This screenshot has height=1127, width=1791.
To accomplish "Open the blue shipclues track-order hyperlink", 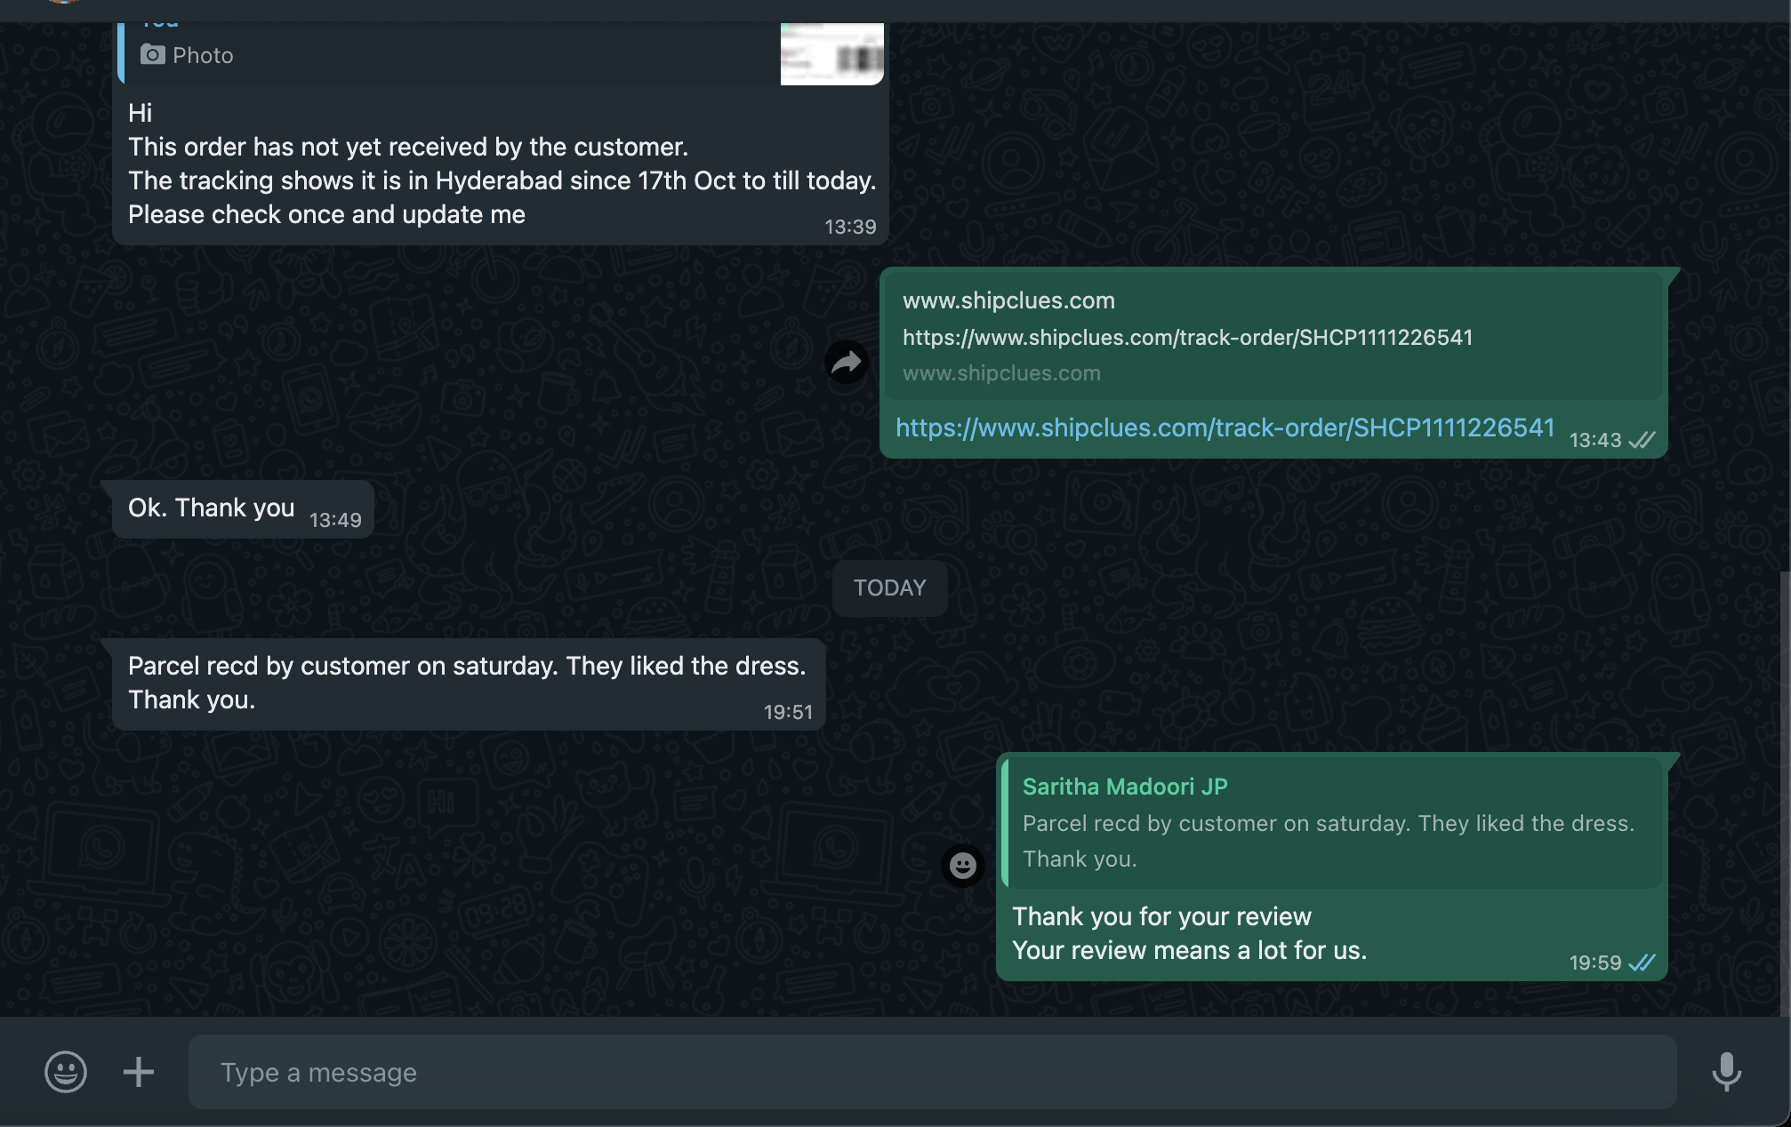I will 1225,428.
